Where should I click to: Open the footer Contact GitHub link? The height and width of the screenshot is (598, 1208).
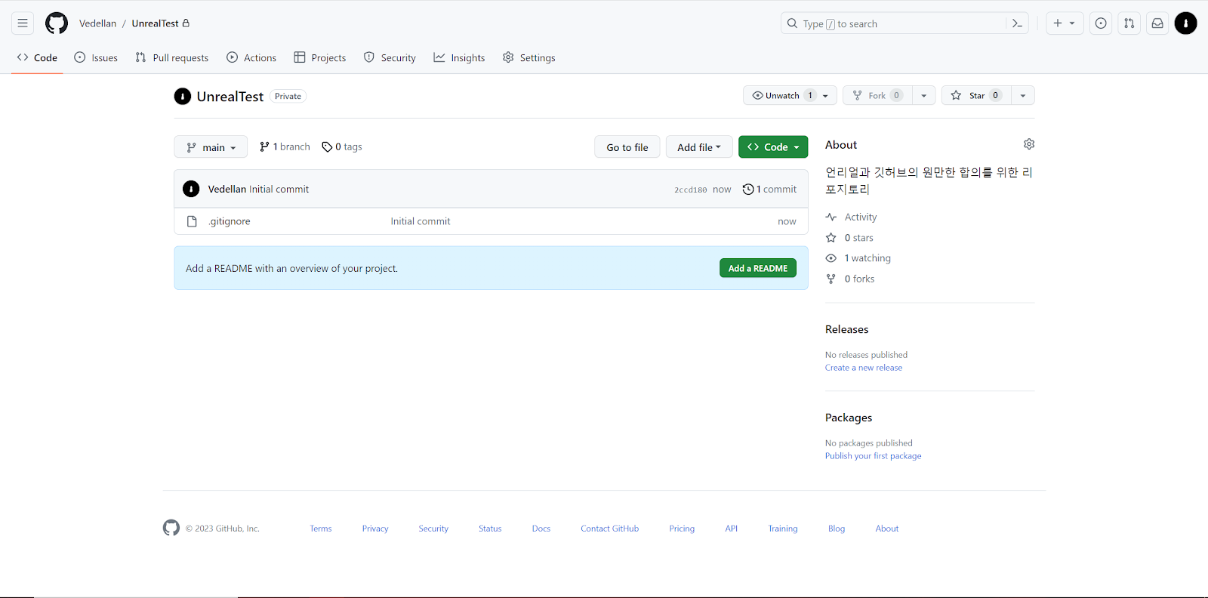click(610, 529)
